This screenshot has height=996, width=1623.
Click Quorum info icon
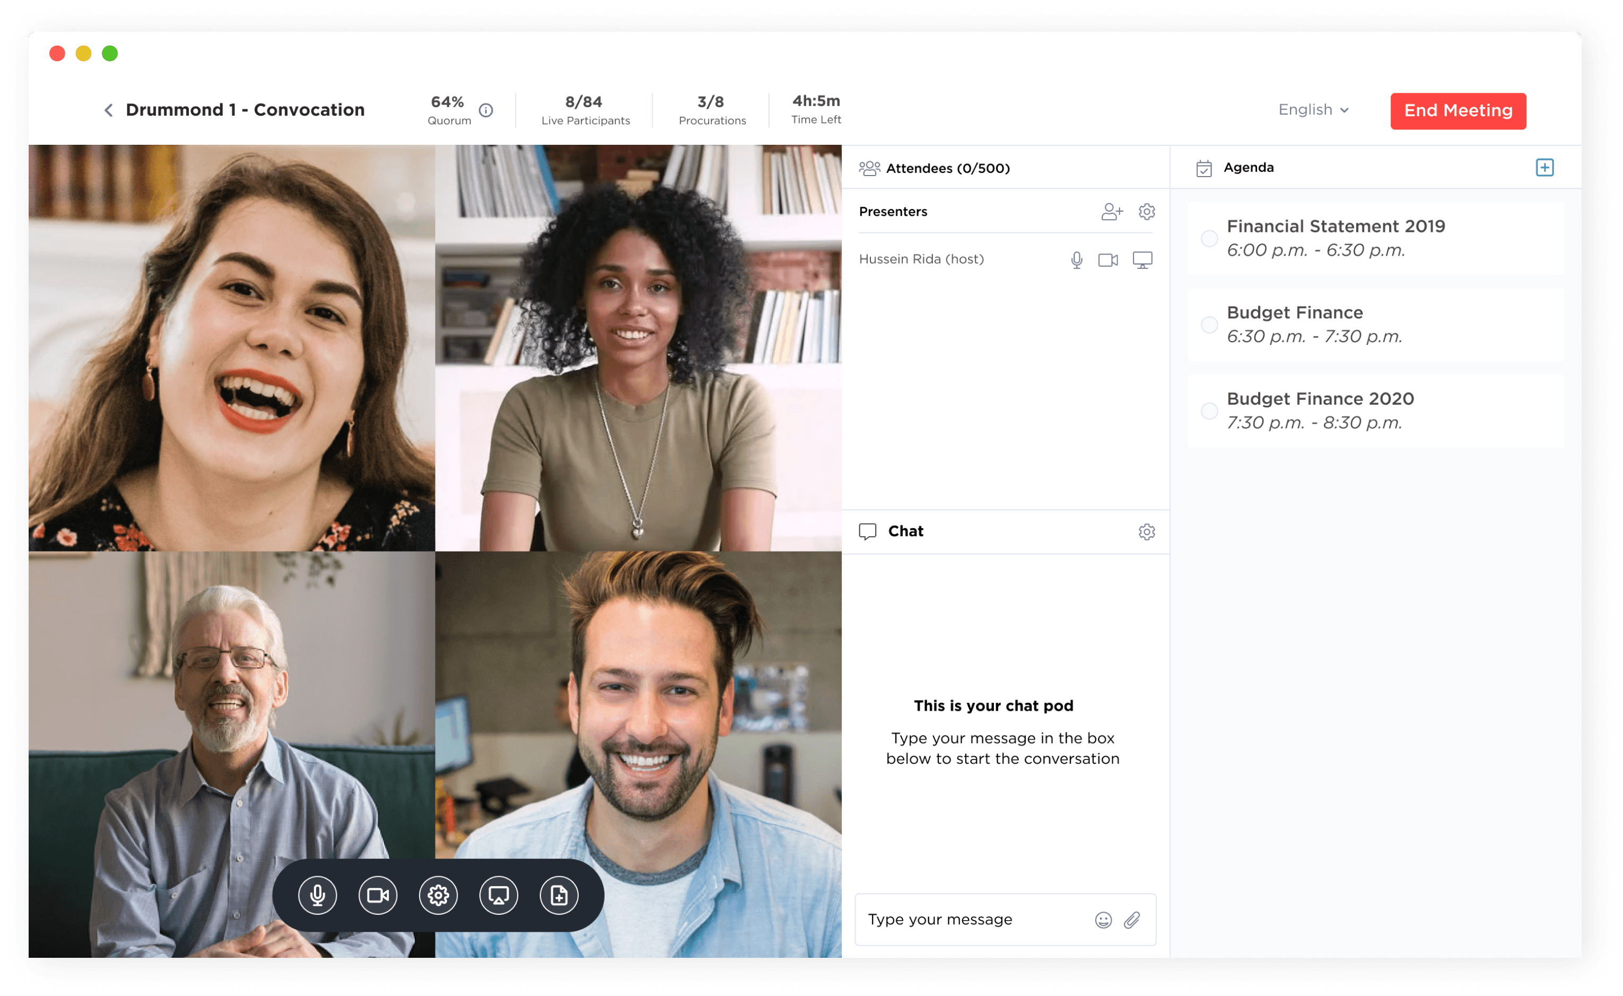pos(486,110)
